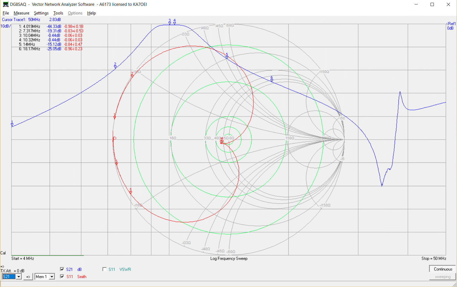Image resolution: width=457 pixels, height=287 pixels.
Task: Disable the S11 Smith trace checkbox
Action: (x=62, y=277)
